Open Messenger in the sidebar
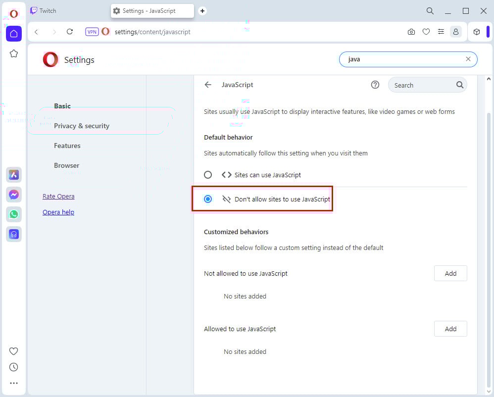The image size is (494, 397). (14, 195)
